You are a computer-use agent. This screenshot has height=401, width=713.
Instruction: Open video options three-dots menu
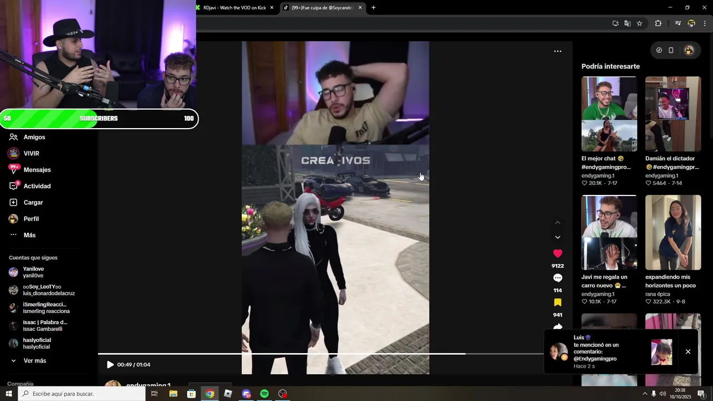pos(558,51)
